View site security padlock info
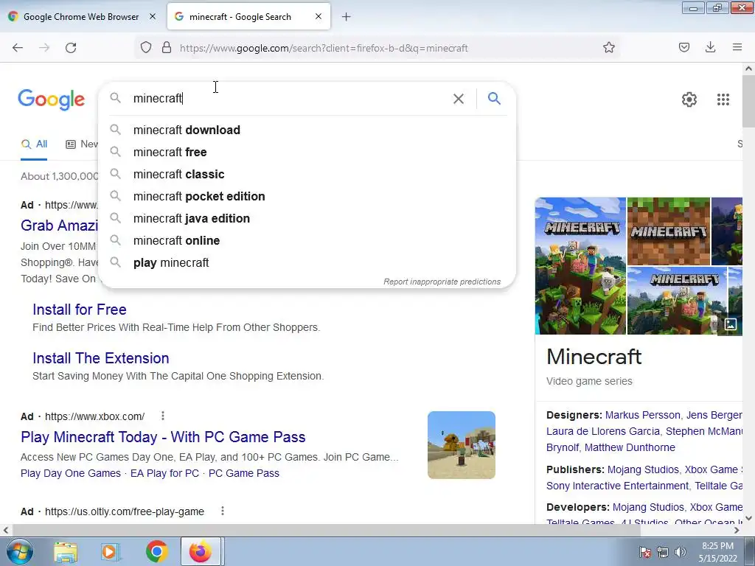 point(167,48)
